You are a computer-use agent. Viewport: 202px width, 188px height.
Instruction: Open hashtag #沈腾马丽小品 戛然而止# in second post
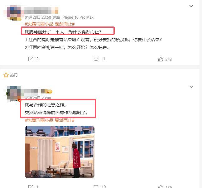[x=50, y=120]
